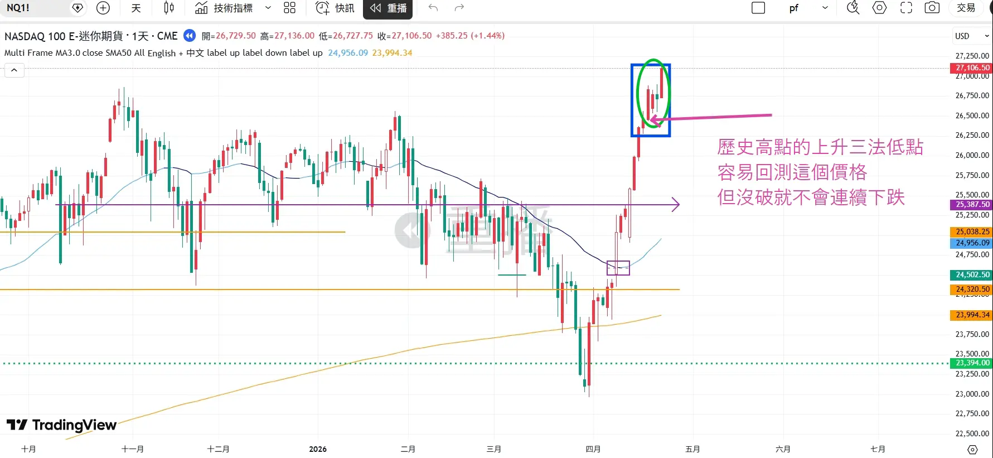993x458 pixels.
Task: Open the 天 timeframe interval menu
Action: point(136,8)
